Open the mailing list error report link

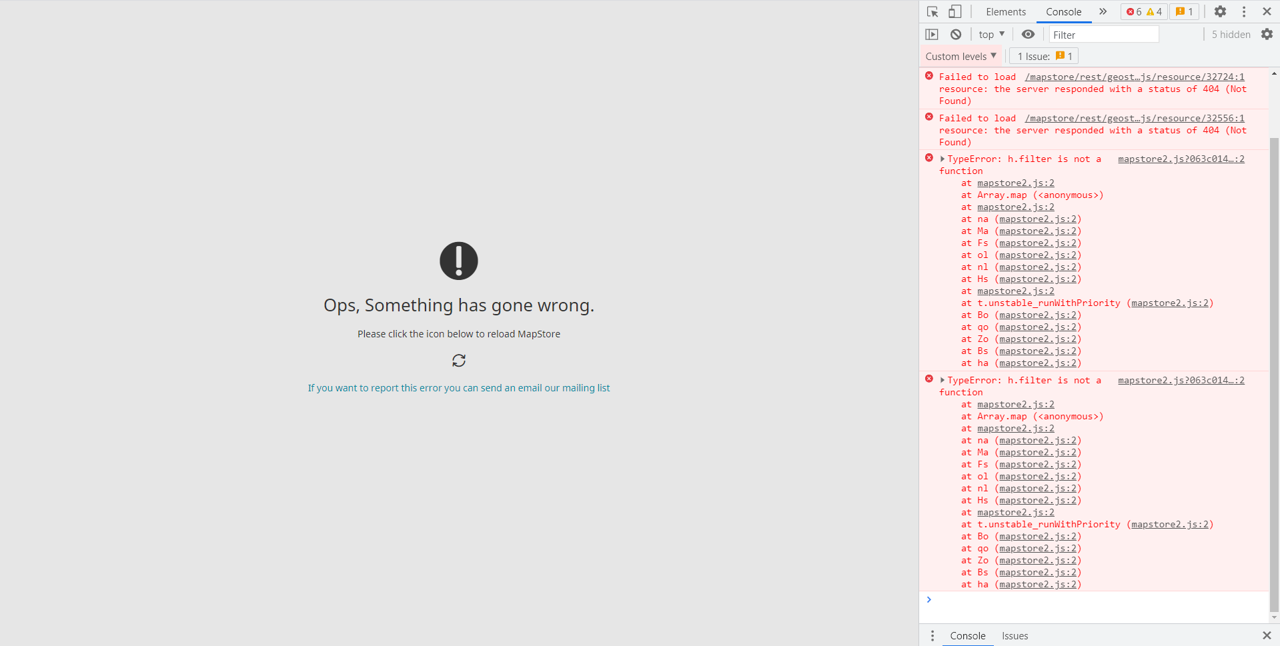click(x=459, y=388)
